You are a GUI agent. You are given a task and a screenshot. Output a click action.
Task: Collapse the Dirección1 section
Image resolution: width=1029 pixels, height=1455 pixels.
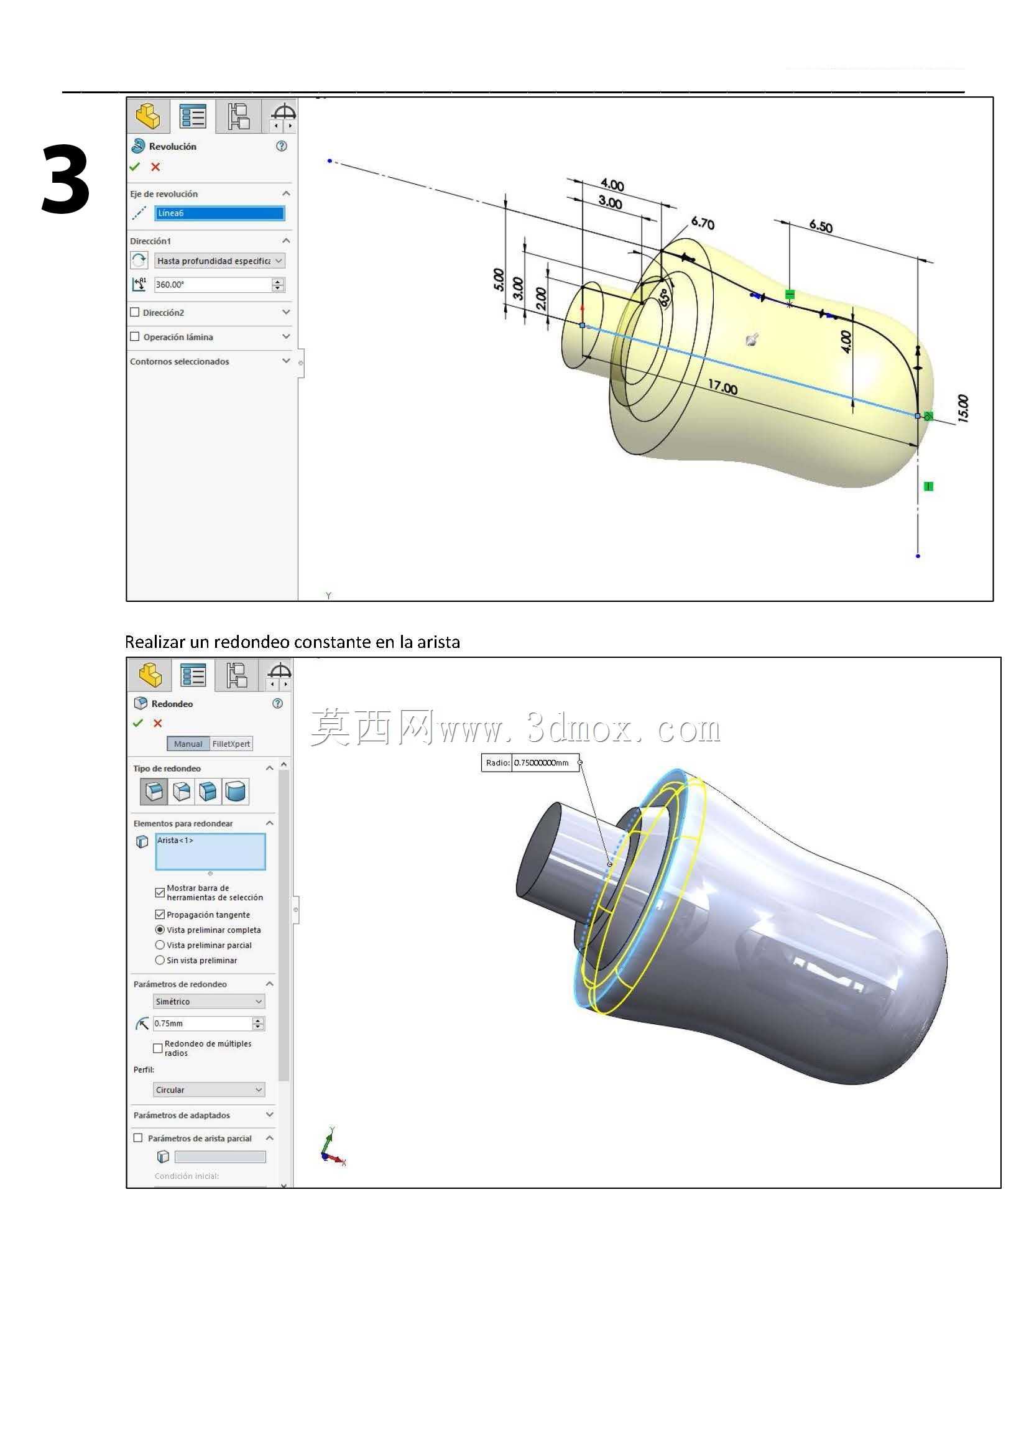(x=287, y=241)
